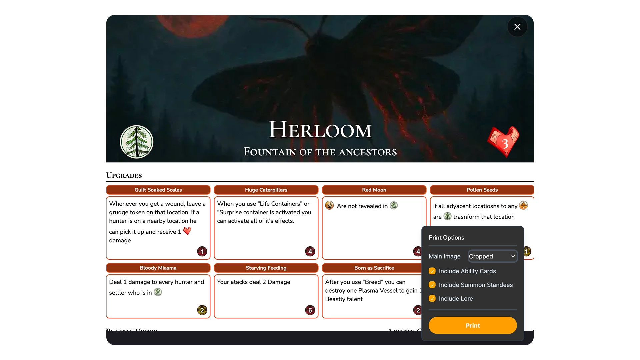Click cost 1 badge on Guilt Soaked Scales

click(x=202, y=251)
